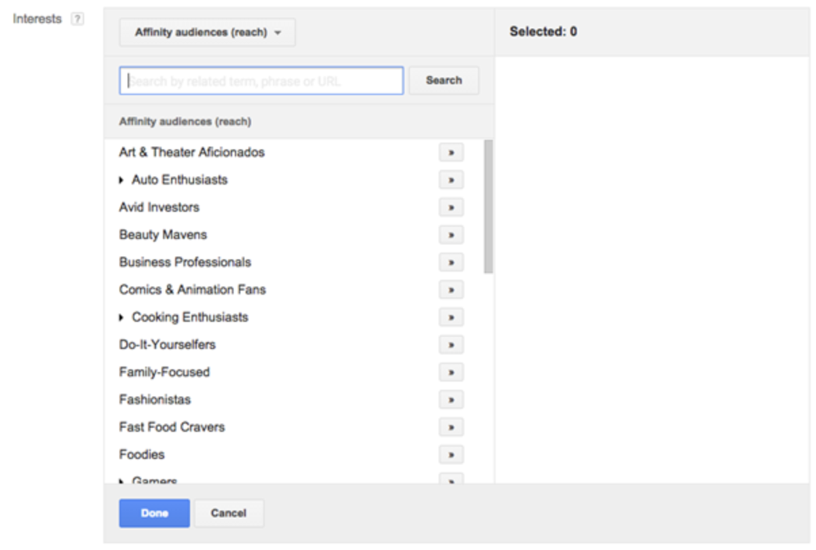Expand the Cooking Enthusiasts category triangle
The image size is (816, 550).
(122, 317)
